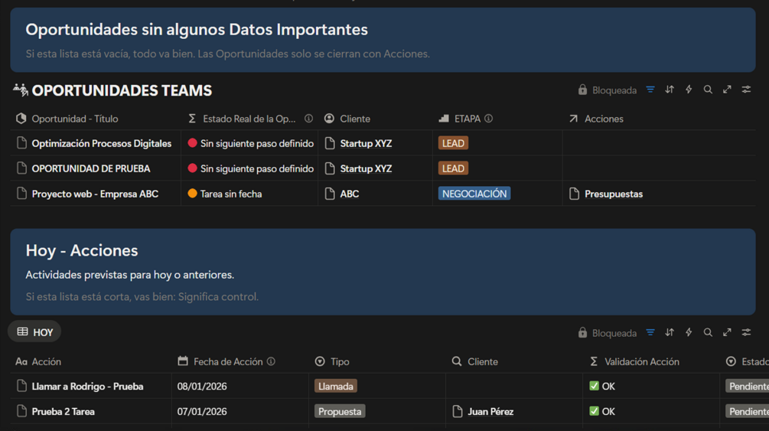Click the Fecha de Acción column header

point(227,361)
